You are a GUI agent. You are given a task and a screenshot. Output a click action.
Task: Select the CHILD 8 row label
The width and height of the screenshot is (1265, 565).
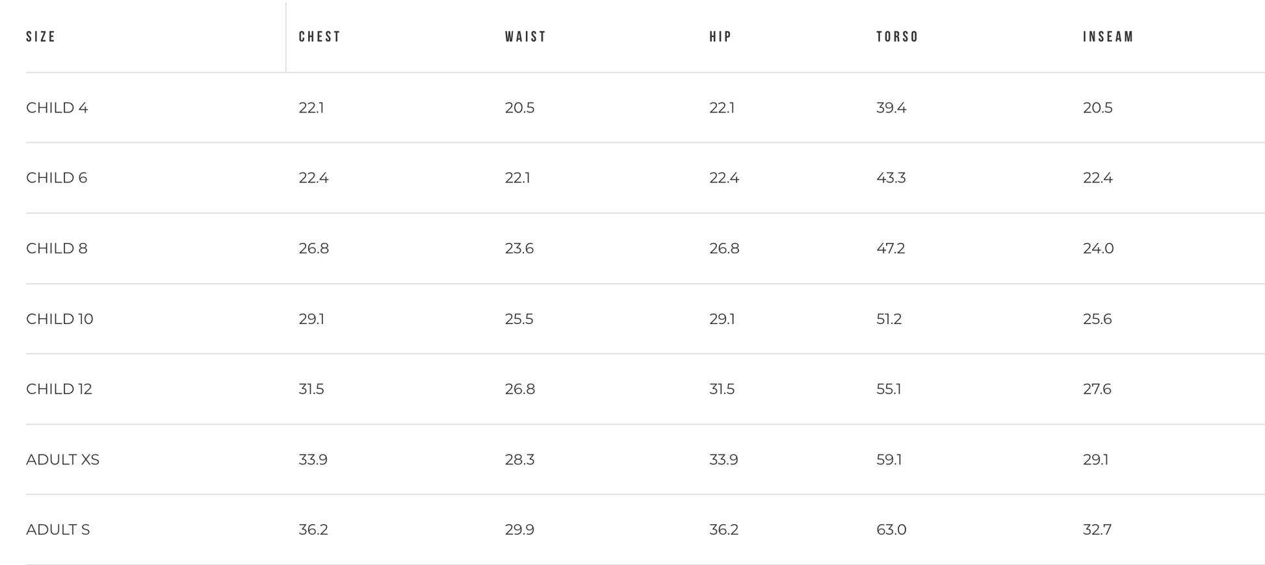pyautogui.click(x=57, y=249)
